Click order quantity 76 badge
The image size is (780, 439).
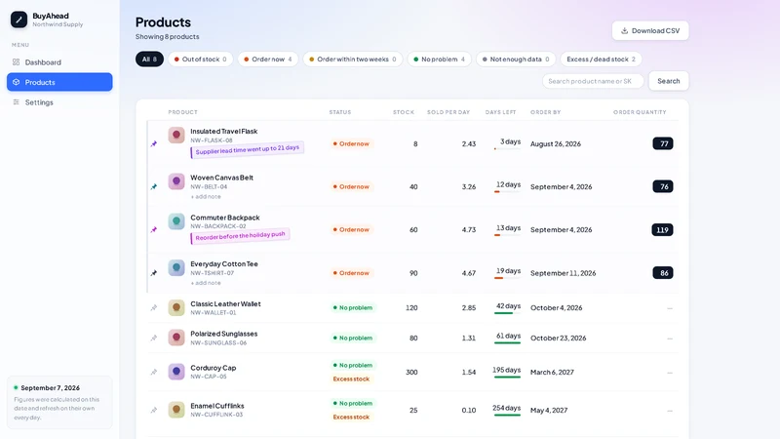pyautogui.click(x=663, y=186)
